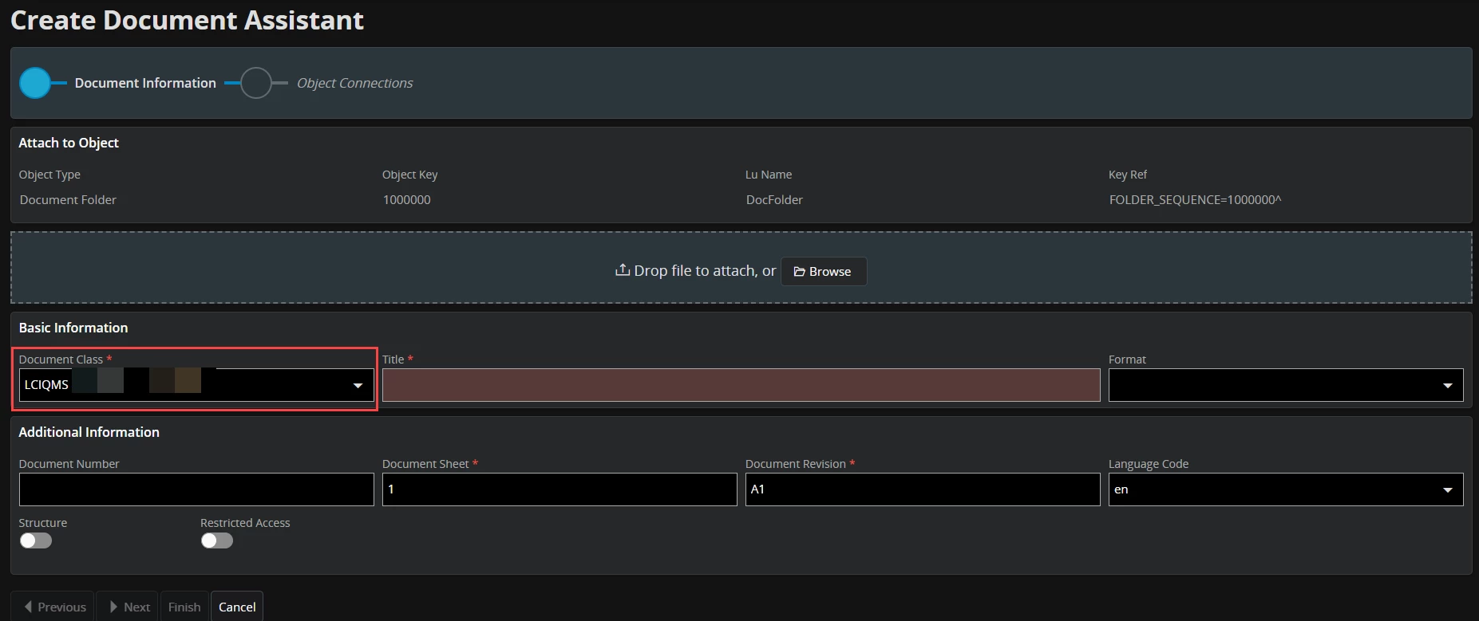
Task: Toggle the Structure switch
Action: pyautogui.click(x=36, y=540)
